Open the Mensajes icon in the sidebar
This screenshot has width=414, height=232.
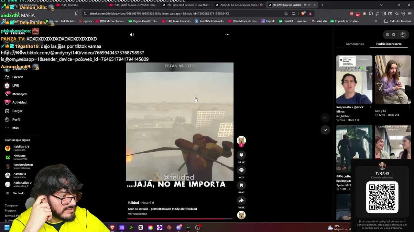(7, 94)
